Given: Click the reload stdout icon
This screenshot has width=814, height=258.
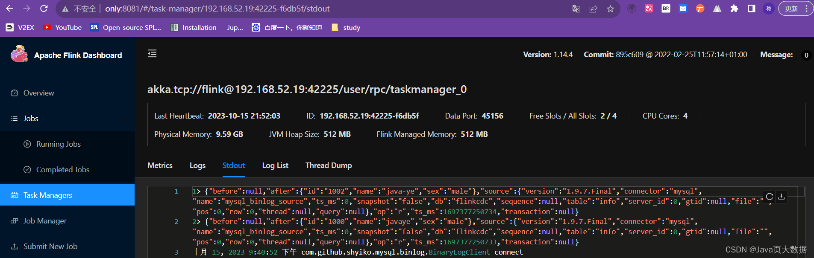Looking at the screenshot, I should tap(770, 197).
